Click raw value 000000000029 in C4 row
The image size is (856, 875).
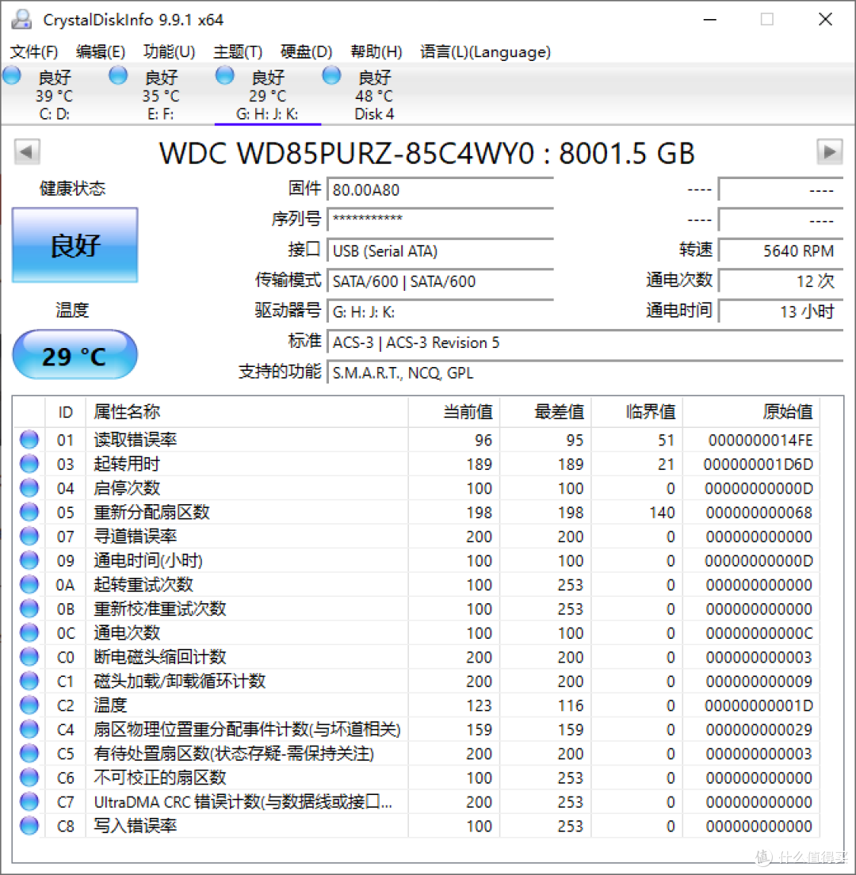point(759,729)
